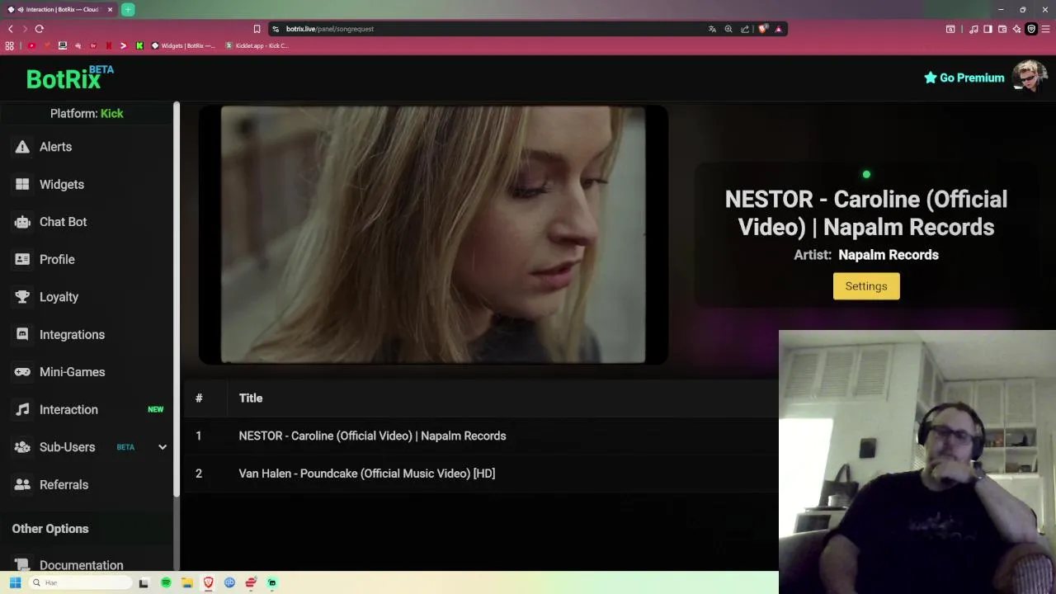The image size is (1056, 594).
Task: Click the yellow Settings button
Action: [x=866, y=286]
